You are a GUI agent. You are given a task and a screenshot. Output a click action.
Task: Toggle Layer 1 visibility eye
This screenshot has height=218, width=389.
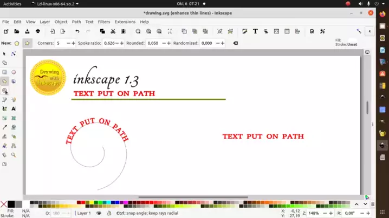99,213
